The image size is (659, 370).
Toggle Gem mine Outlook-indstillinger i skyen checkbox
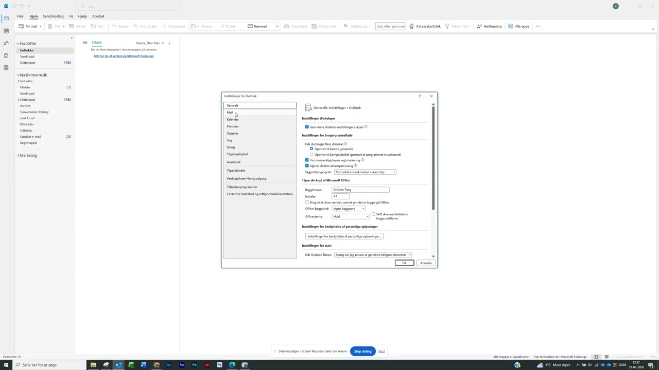click(307, 127)
